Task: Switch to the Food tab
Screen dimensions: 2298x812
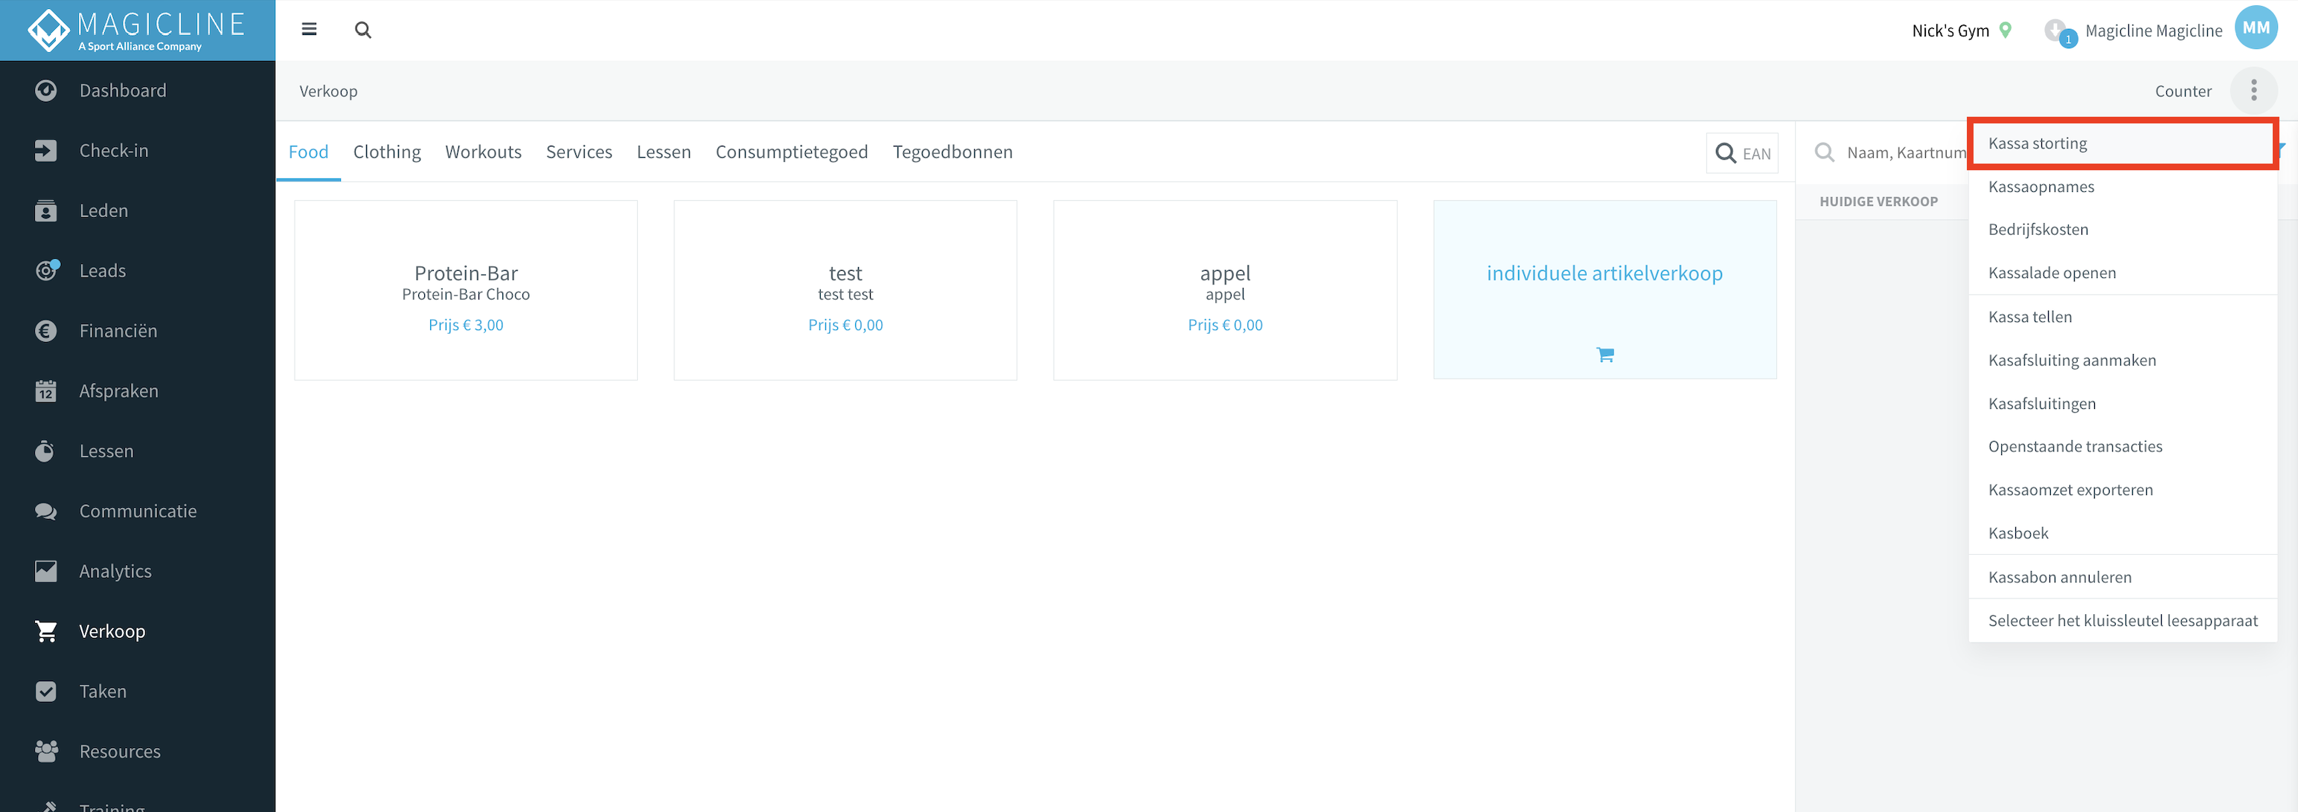Action: click(309, 152)
